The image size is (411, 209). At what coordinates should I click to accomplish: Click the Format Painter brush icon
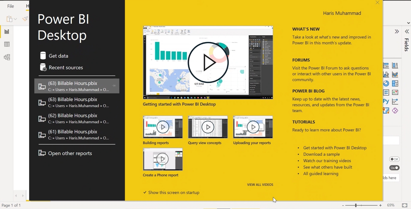click(25, 19)
